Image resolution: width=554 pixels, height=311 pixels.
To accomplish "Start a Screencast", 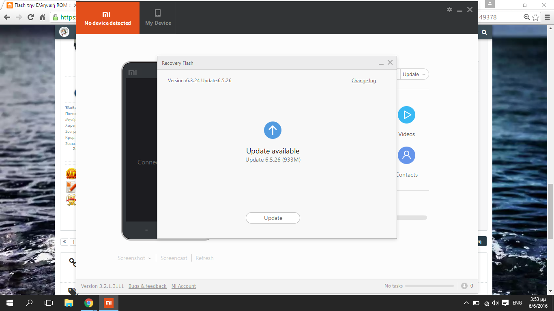I will (174, 258).
